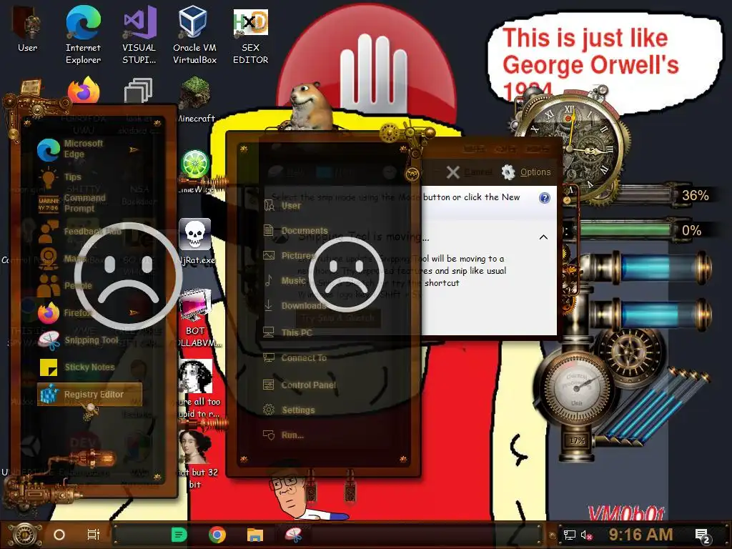The width and height of the screenshot is (732, 549).
Task: Click the blue help icon in Snipping Tool
Action: (x=544, y=198)
